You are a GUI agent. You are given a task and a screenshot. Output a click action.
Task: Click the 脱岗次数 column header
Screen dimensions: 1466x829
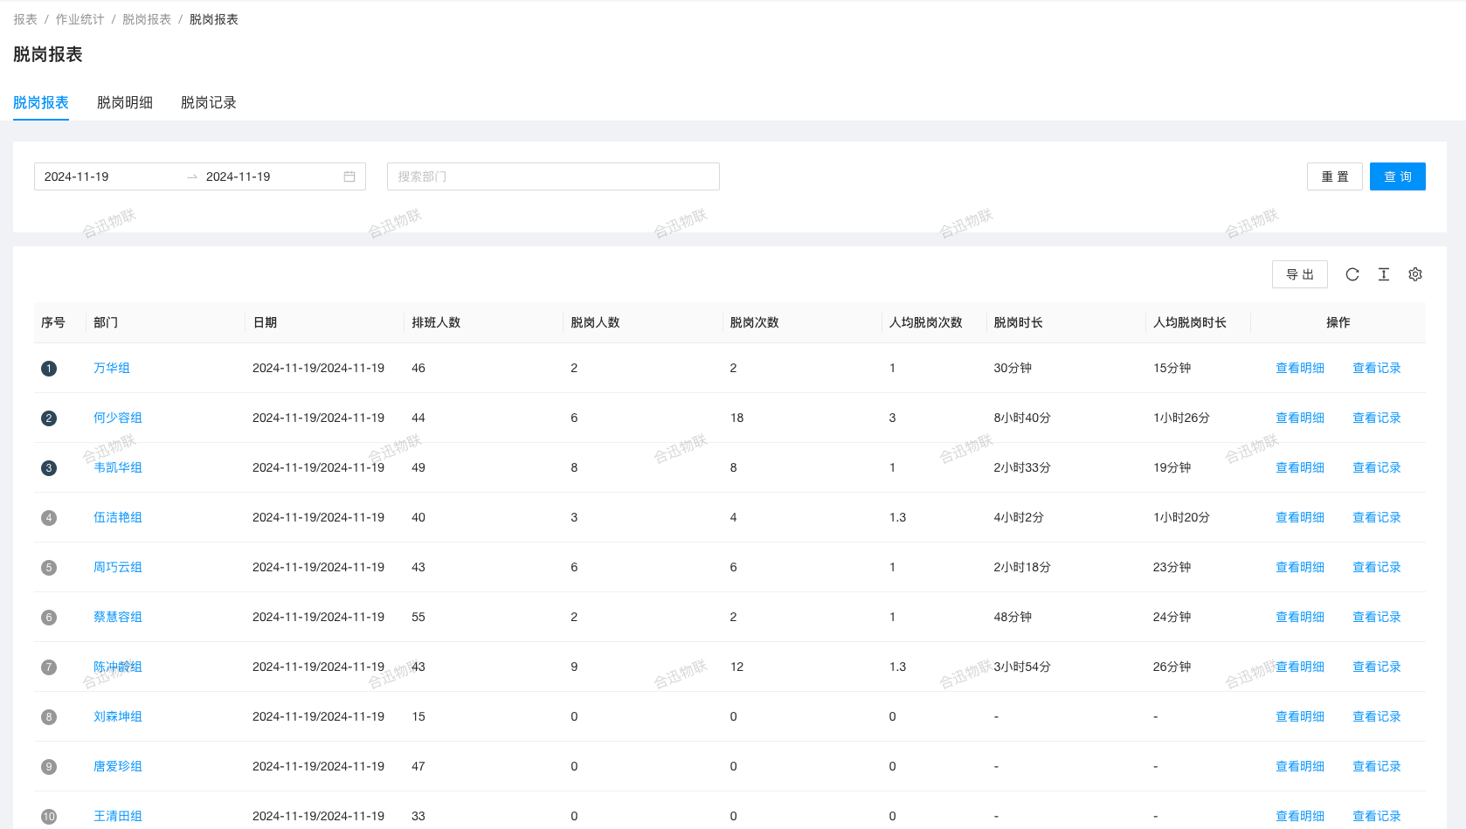click(754, 323)
